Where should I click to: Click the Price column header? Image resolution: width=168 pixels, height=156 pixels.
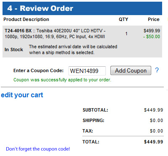pos(154,19)
